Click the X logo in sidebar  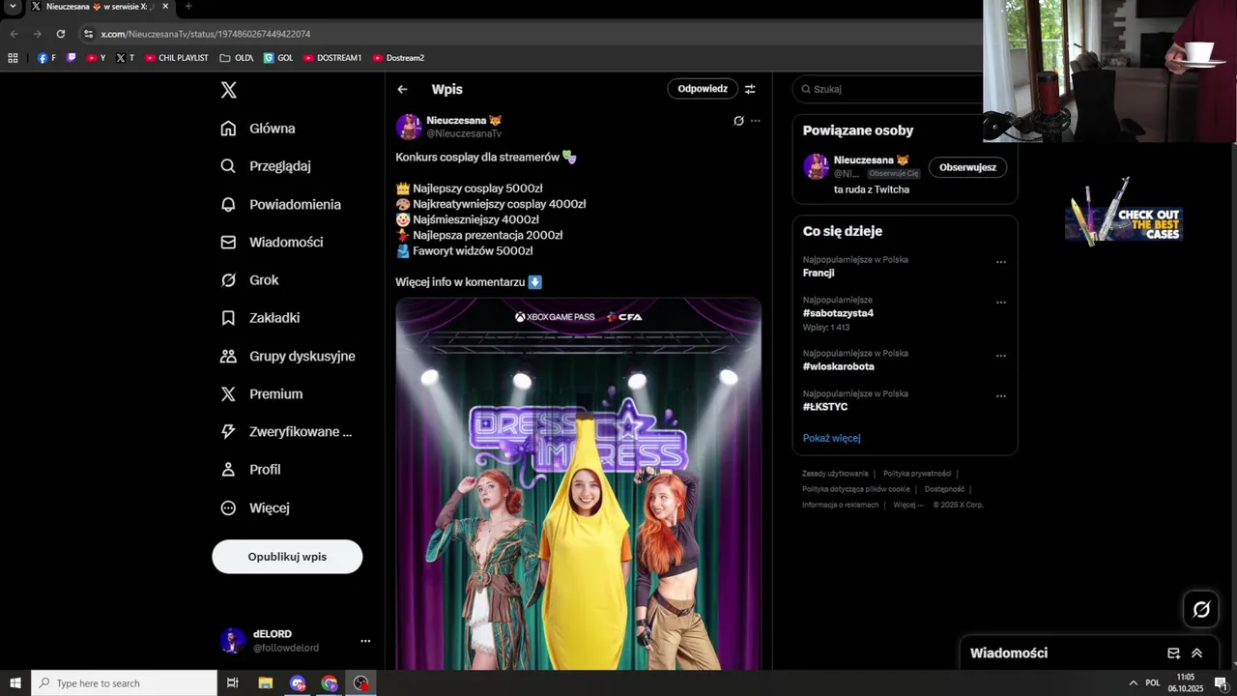228,90
